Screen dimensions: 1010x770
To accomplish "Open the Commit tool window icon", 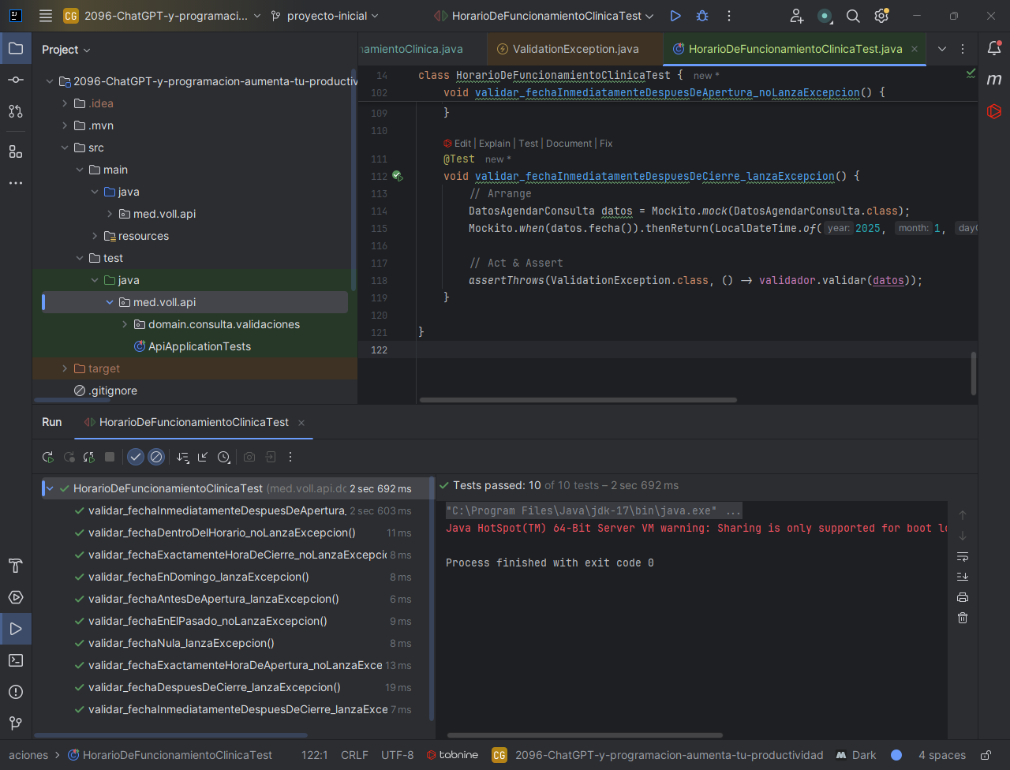I will [x=16, y=80].
